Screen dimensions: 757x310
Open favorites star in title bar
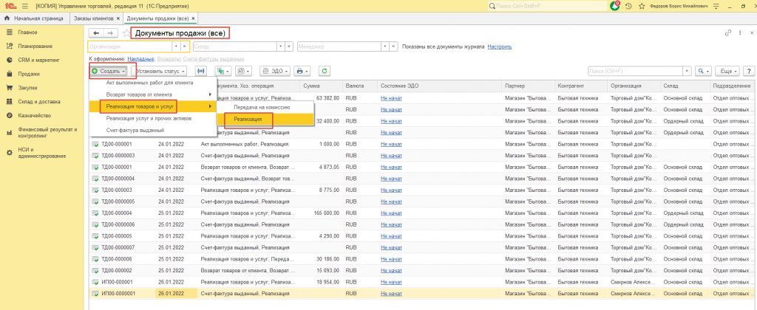pos(642,6)
